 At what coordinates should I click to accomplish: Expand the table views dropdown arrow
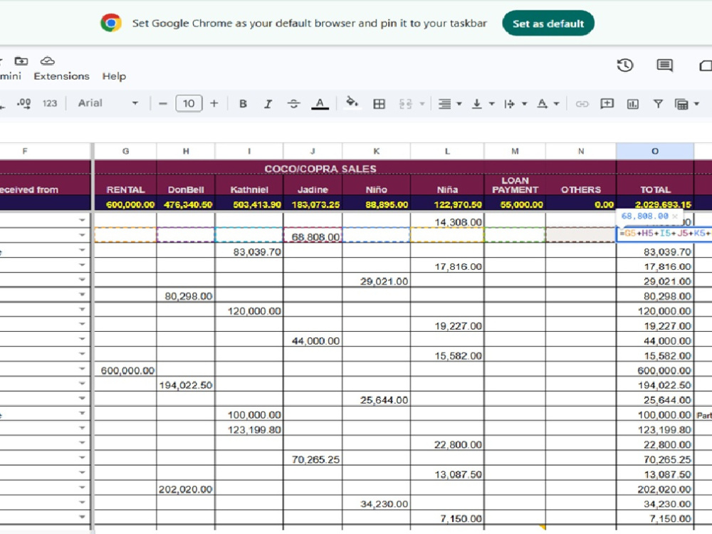point(696,104)
